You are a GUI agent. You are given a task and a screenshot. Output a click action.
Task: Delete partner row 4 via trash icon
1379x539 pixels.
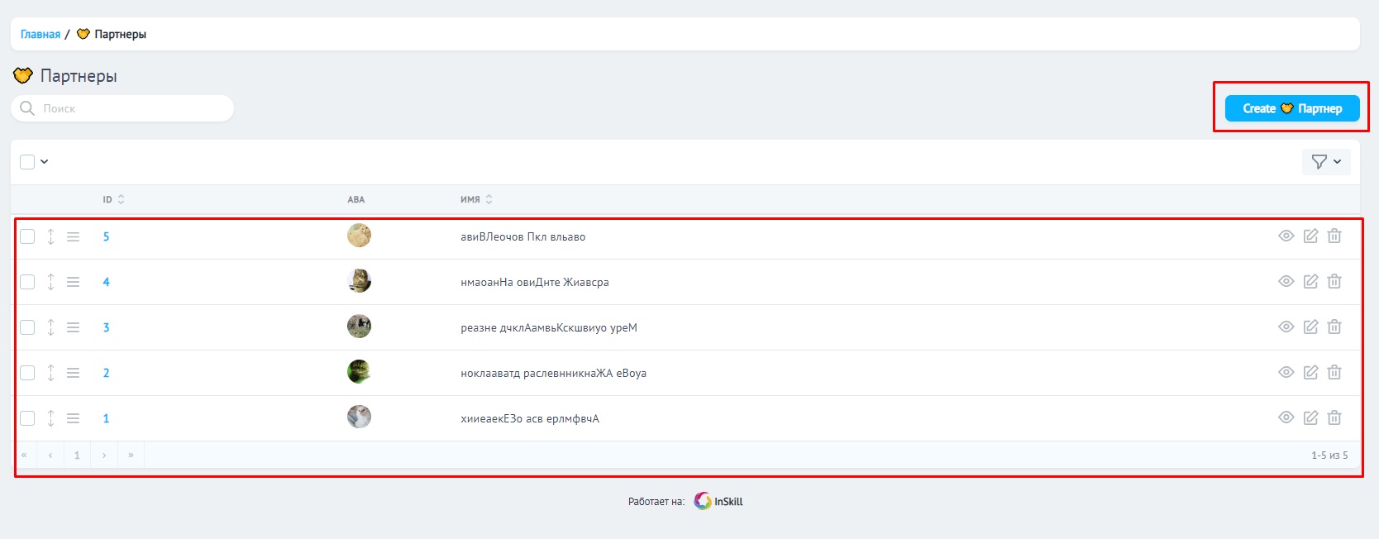pos(1334,282)
